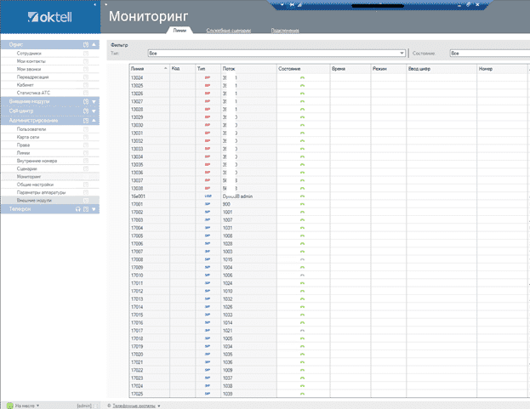Expand the Call-центр section
The image size is (530, 409).
(x=94, y=111)
